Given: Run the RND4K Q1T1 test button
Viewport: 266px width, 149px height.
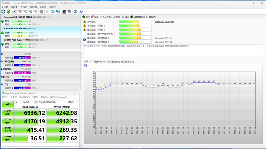Looking at the screenshot, I should pos(8,138).
